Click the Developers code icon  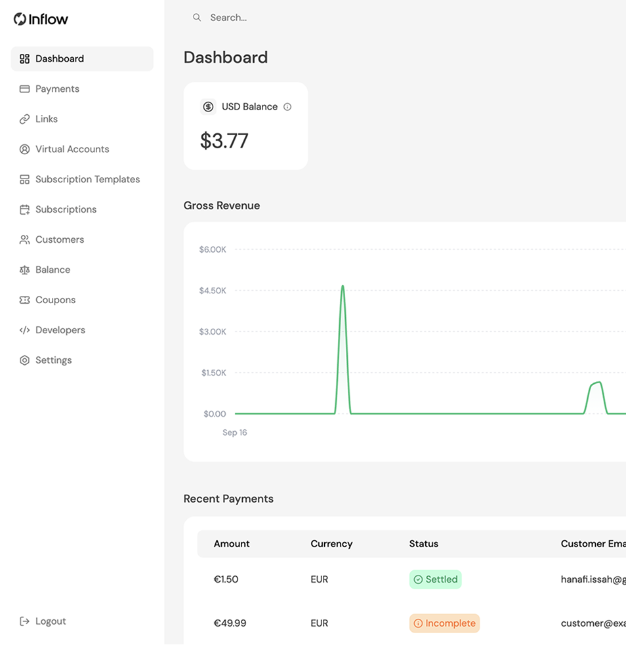pos(25,330)
